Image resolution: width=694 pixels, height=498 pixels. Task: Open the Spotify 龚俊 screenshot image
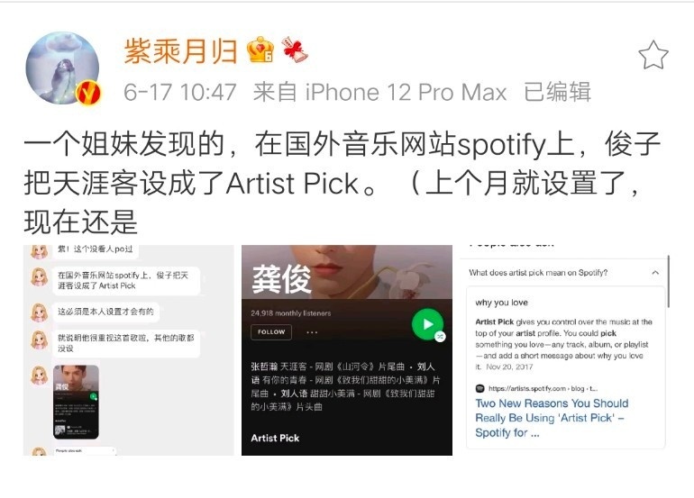coord(347,349)
